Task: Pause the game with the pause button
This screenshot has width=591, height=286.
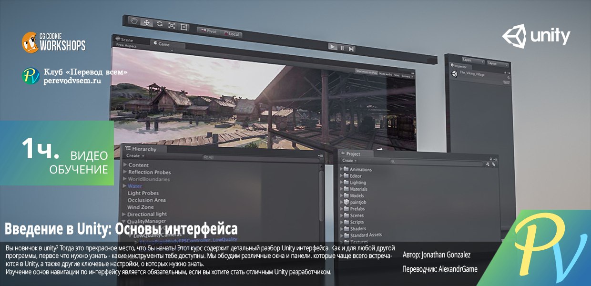Action: [342, 48]
